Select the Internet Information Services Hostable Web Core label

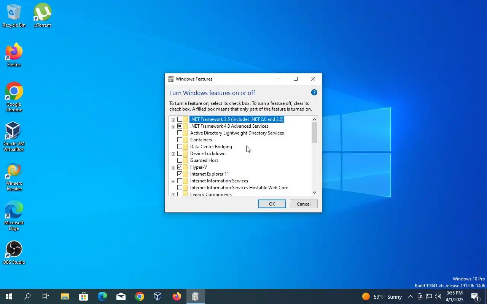[239, 188]
